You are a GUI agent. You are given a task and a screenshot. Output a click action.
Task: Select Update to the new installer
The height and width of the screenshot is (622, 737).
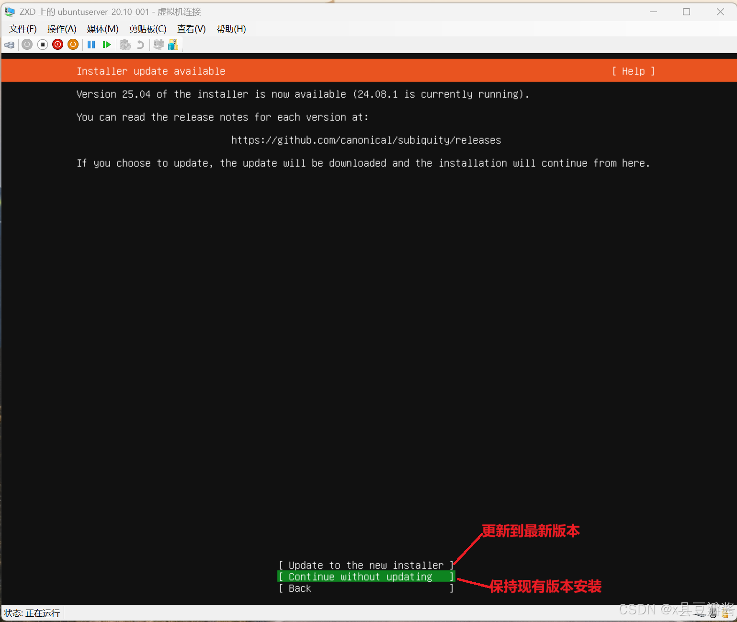tap(366, 565)
